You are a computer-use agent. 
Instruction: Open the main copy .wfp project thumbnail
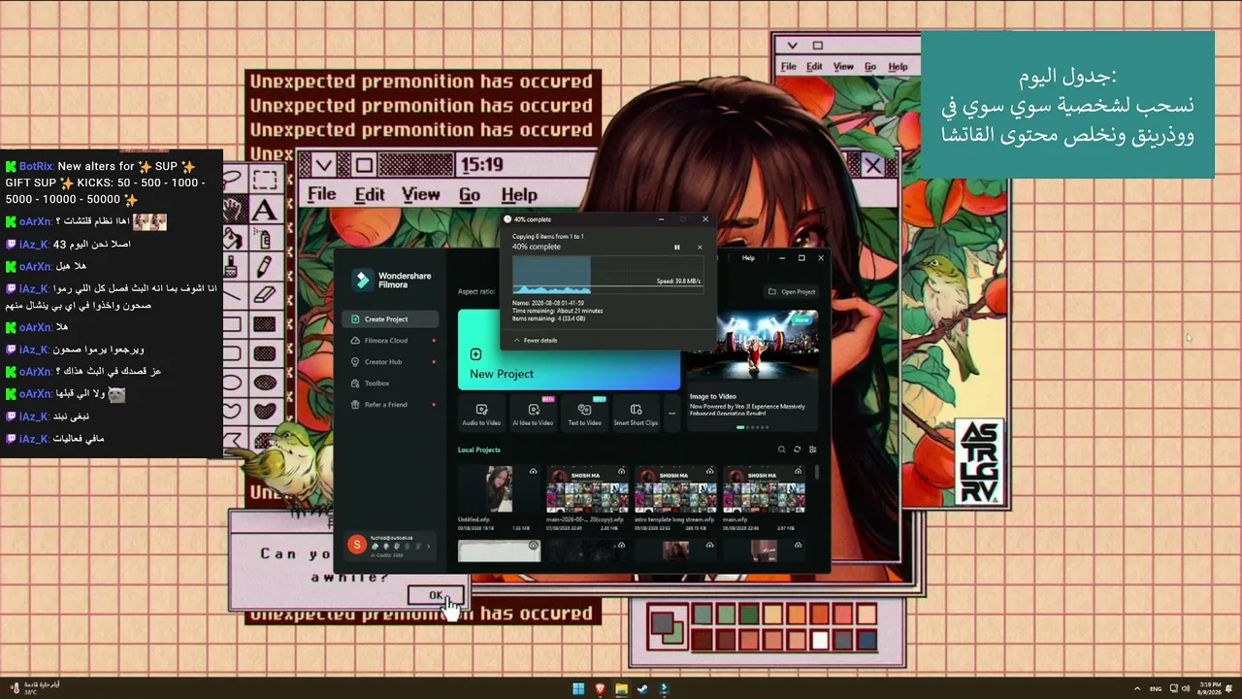tap(587, 489)
